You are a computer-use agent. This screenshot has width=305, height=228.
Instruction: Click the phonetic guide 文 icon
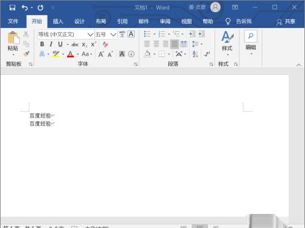(x=122, y=34)
